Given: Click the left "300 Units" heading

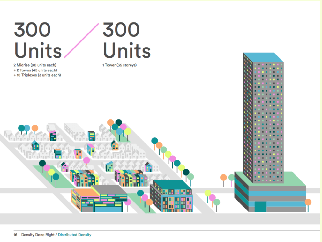Looking at the screenshot, I should (37, 40).
